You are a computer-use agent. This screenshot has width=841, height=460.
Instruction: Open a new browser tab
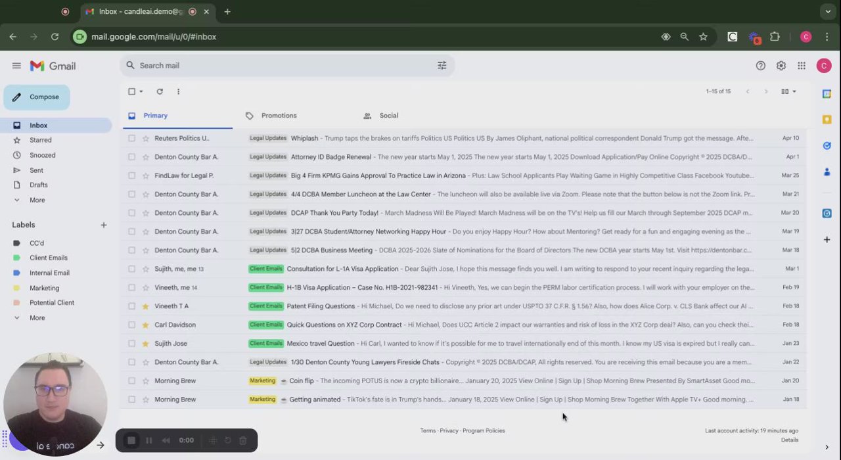(227, 11)
